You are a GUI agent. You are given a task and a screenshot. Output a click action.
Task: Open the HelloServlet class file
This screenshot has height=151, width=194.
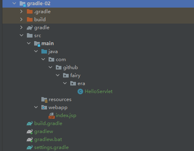click(99, 91)
